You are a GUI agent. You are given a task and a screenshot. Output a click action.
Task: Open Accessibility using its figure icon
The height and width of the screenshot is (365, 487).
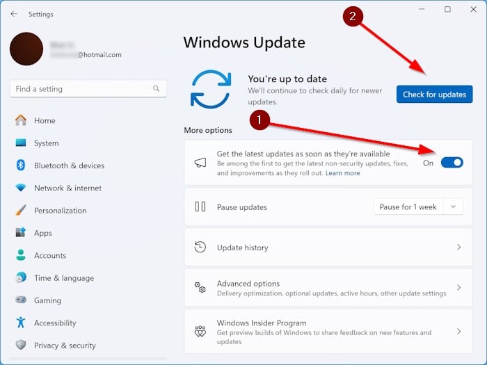pos(21,323)
